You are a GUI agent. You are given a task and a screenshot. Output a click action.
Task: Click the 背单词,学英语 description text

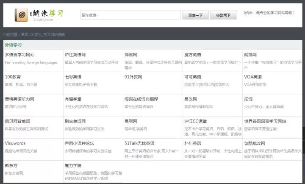(136, 129)
